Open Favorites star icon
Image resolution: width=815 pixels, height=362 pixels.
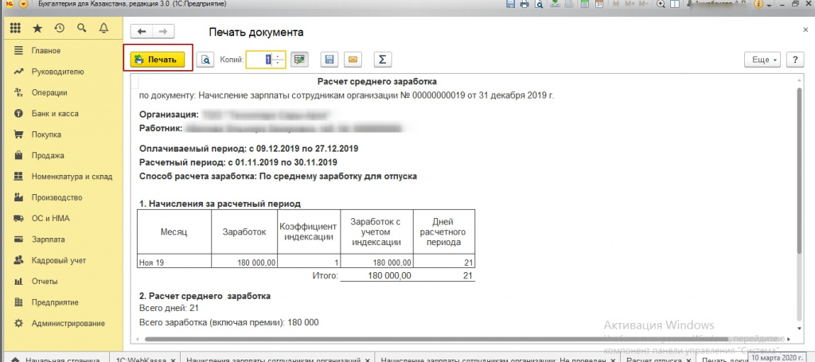(37, 28)
